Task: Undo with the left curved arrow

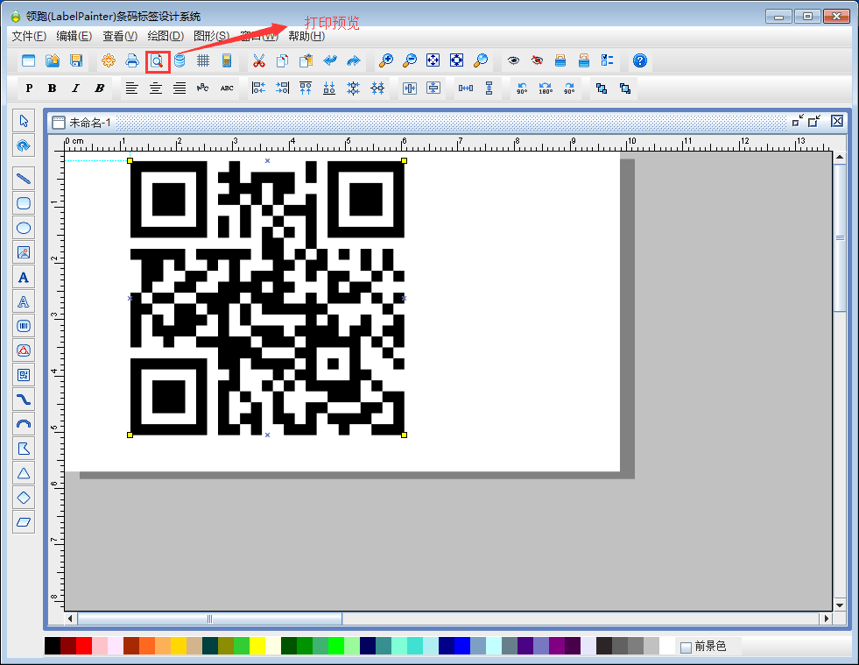Action: [330, 60]
